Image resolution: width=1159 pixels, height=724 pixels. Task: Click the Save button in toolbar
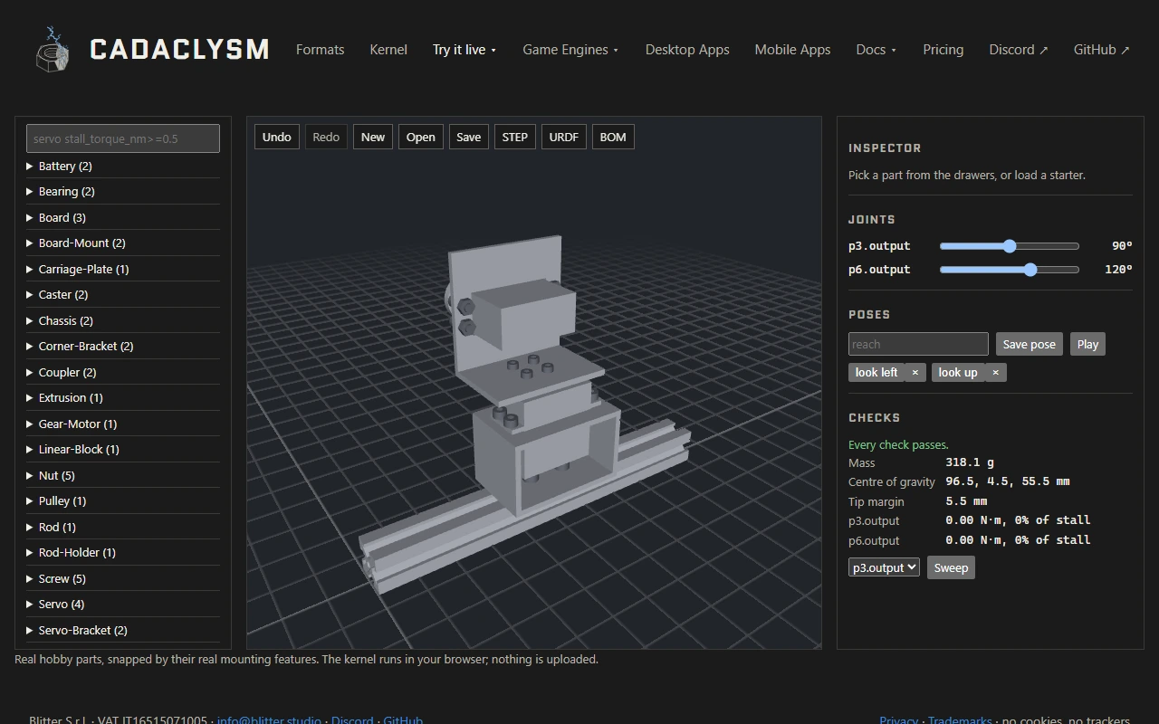click(468, 137)
